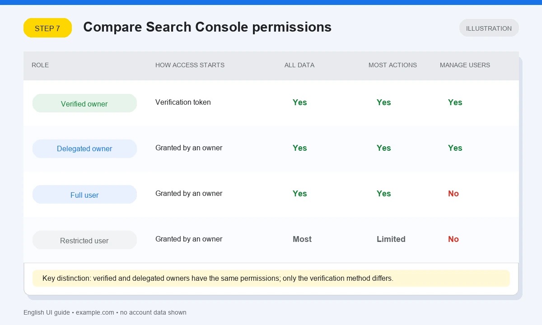The width and height of the screenshot is (542, 325).
Task: Click the Key distinction note banner
Action: pos(271,278)
